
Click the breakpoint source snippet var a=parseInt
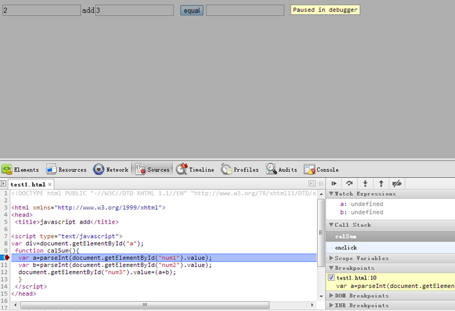click(395, 286)
